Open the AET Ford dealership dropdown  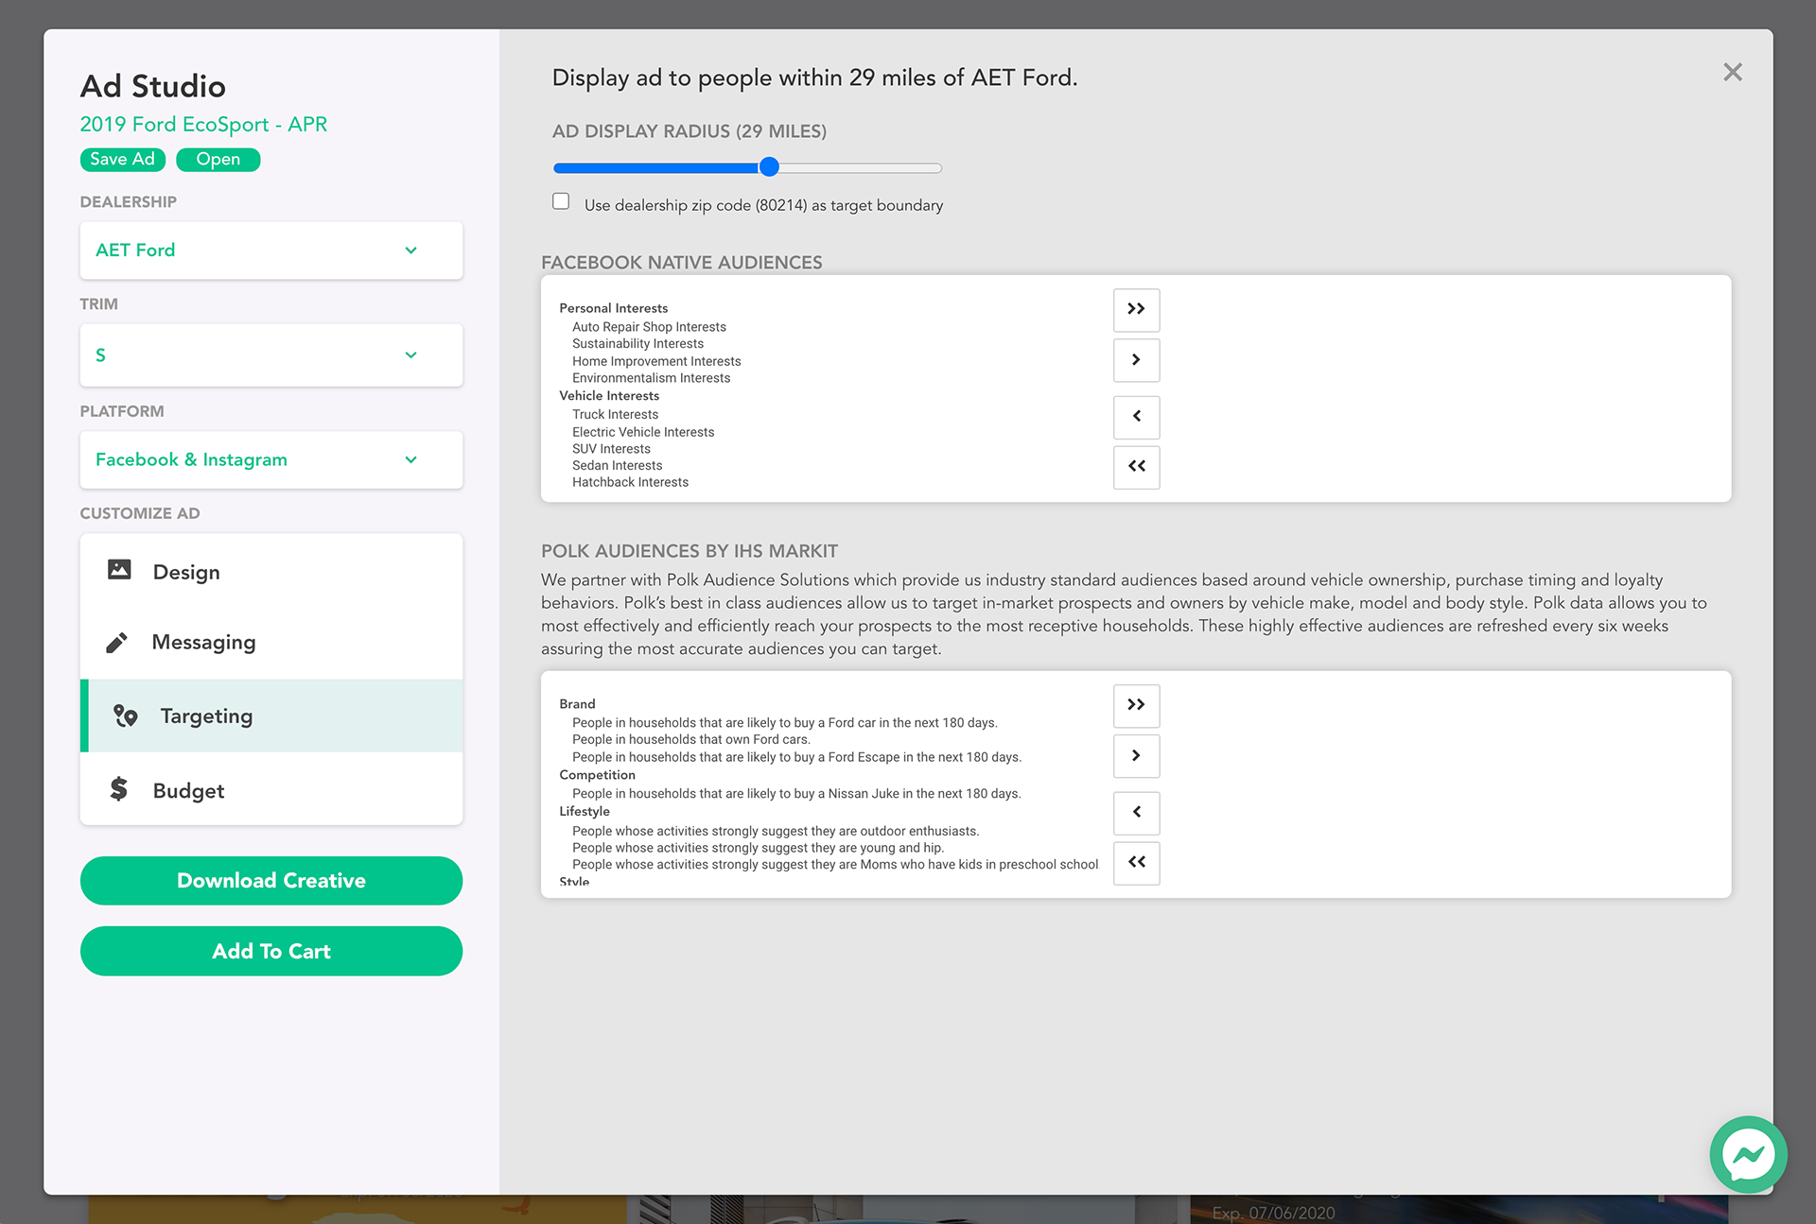271,250
